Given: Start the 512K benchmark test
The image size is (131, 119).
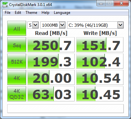Looking at the screenshot, I should coord(17,61).
